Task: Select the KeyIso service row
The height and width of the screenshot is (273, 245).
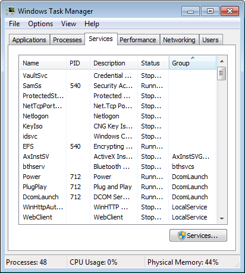Action: (x=118, y=126)
